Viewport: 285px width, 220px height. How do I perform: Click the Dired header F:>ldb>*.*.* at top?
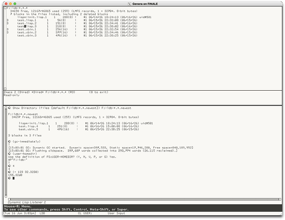tap(17, 8)
